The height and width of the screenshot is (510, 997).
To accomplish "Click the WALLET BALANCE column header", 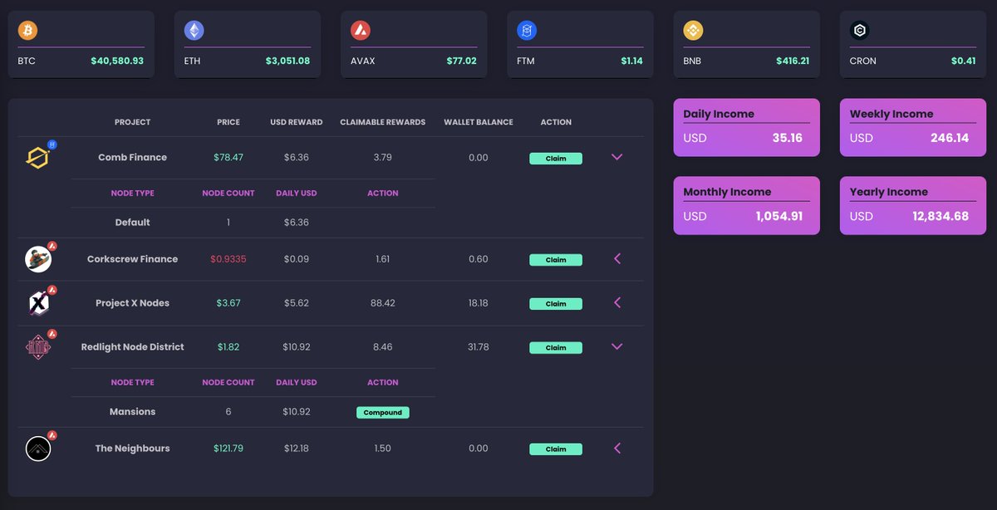I will pos(479,122).
